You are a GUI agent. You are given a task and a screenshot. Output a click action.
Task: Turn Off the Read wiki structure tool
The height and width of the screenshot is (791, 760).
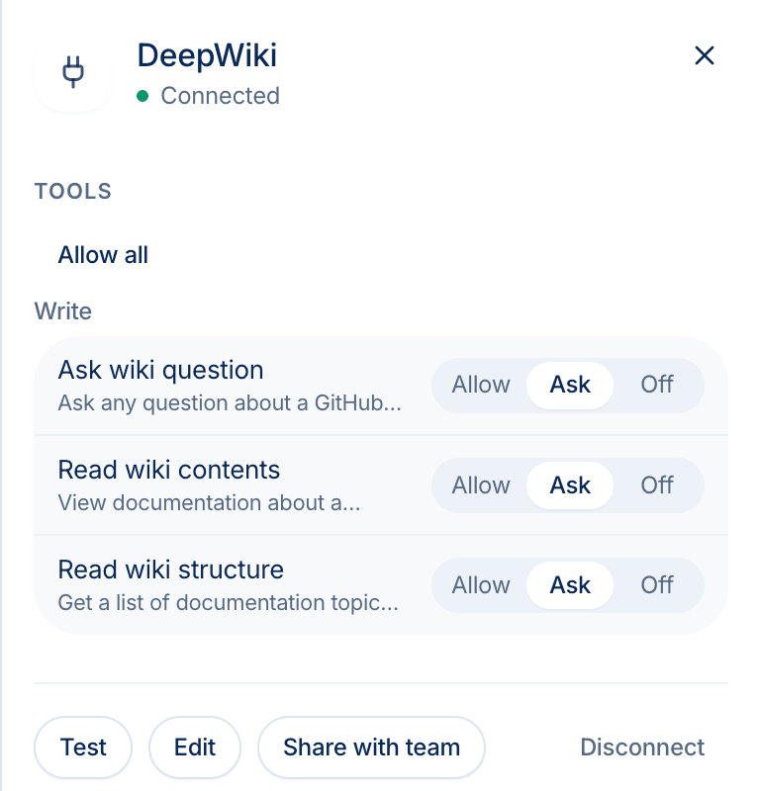click(656, 585)
